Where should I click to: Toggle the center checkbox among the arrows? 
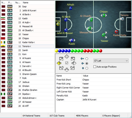pos(67,63)
